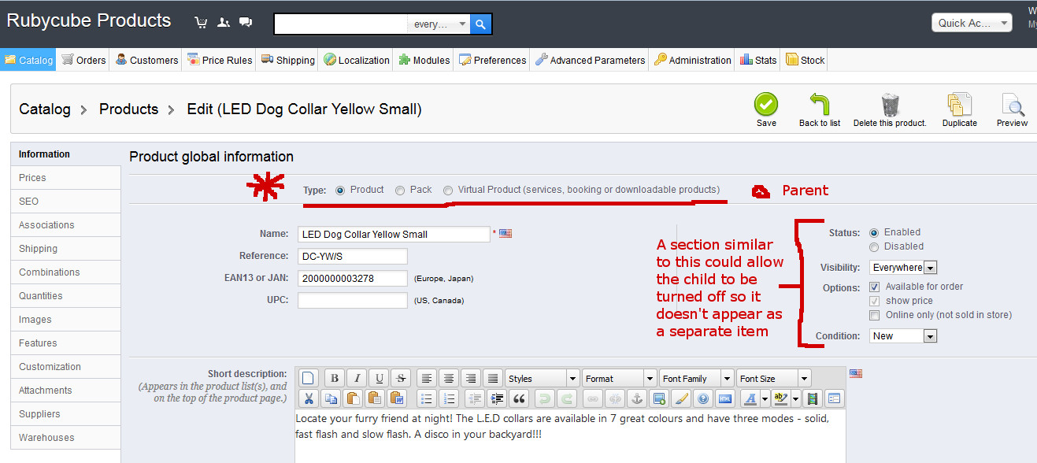Insert bulleted list in editor
The image size is (1037, 463).
[426, 398]
